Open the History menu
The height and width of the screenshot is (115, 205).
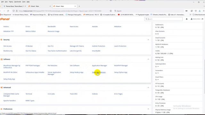pyautogui.click(x=11, y=2)
